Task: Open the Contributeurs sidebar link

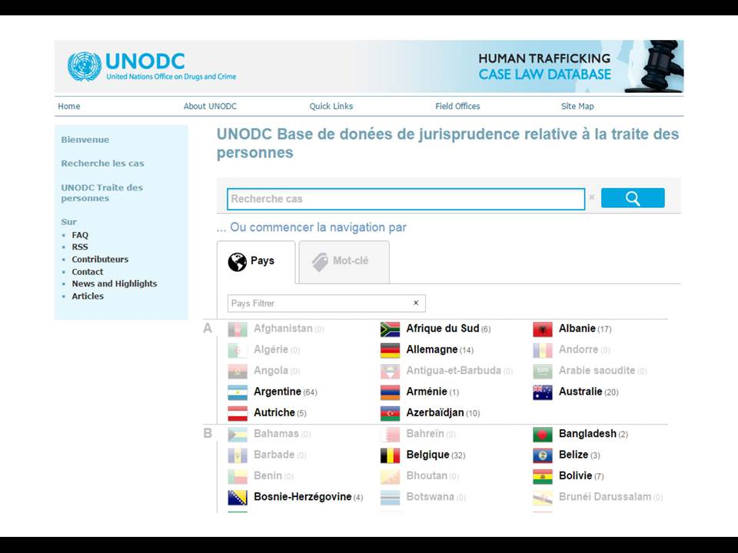Action: point(100,259)
